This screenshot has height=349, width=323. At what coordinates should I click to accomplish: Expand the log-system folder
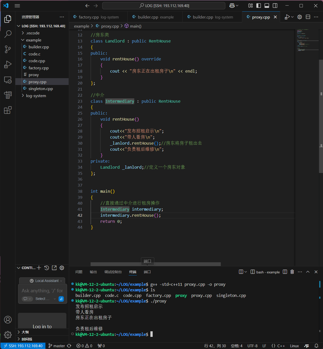click(42, 96)
